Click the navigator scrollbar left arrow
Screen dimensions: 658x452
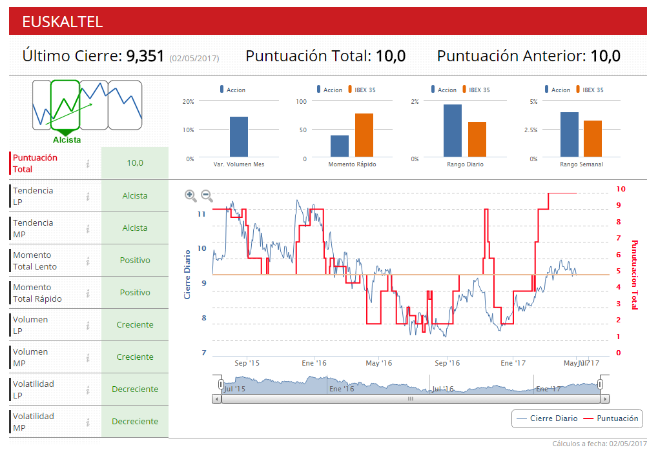click(216, 399)
